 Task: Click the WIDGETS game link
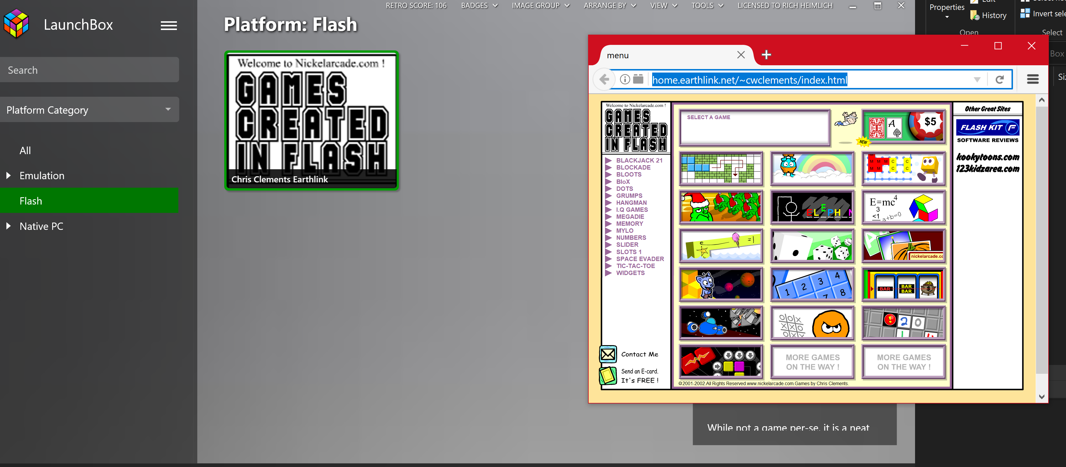coord(630,273)
